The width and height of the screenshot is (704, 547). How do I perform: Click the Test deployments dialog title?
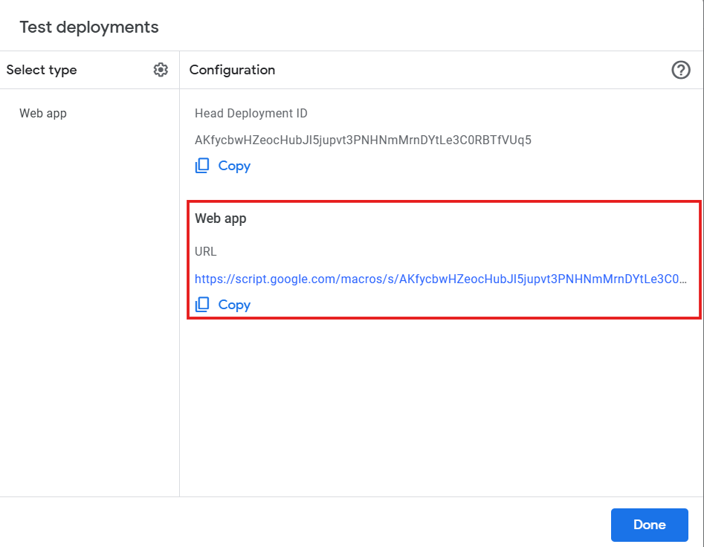pos(89,27)
